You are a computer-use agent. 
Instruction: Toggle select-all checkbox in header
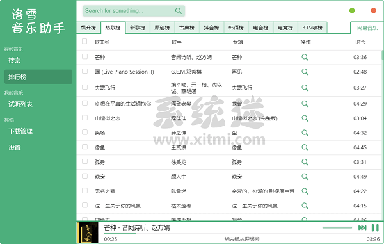(84, 41)
